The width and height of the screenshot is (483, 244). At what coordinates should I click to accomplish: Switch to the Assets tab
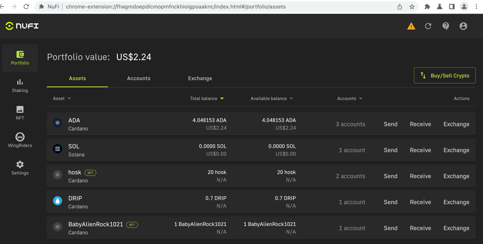click(x=77, y=78)
